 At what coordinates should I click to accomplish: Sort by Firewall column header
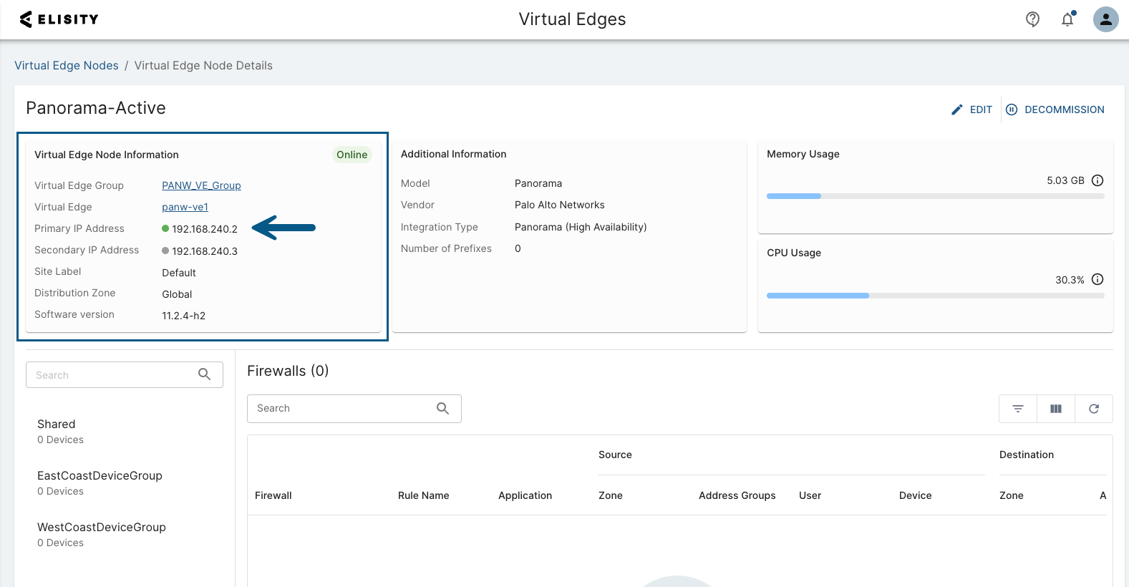[273, 495]
